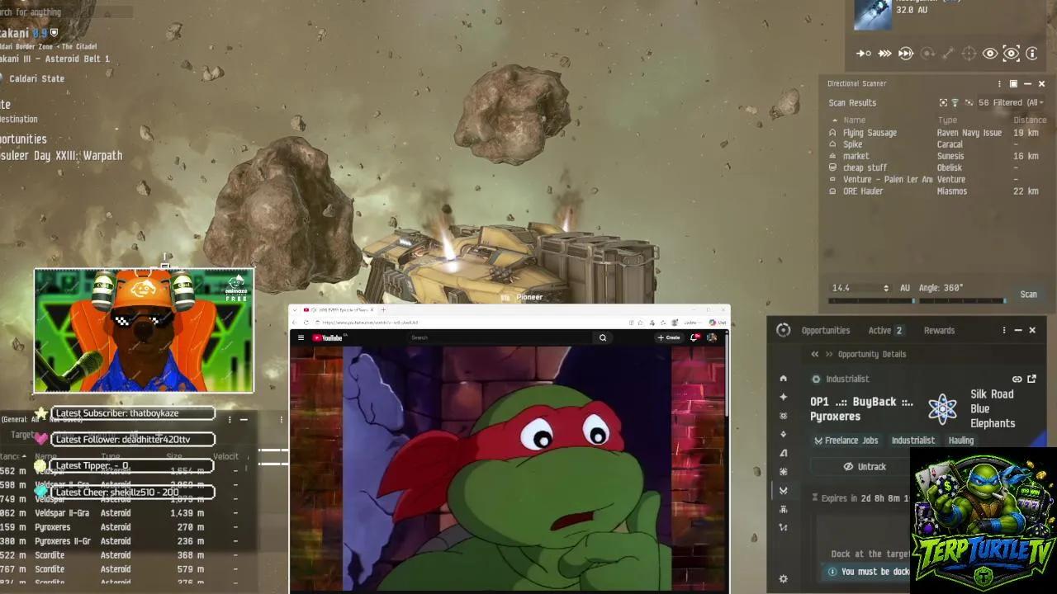Click the Hauling tag
The height and width of the screenshot is (594, 1057).
pos(960,441)
